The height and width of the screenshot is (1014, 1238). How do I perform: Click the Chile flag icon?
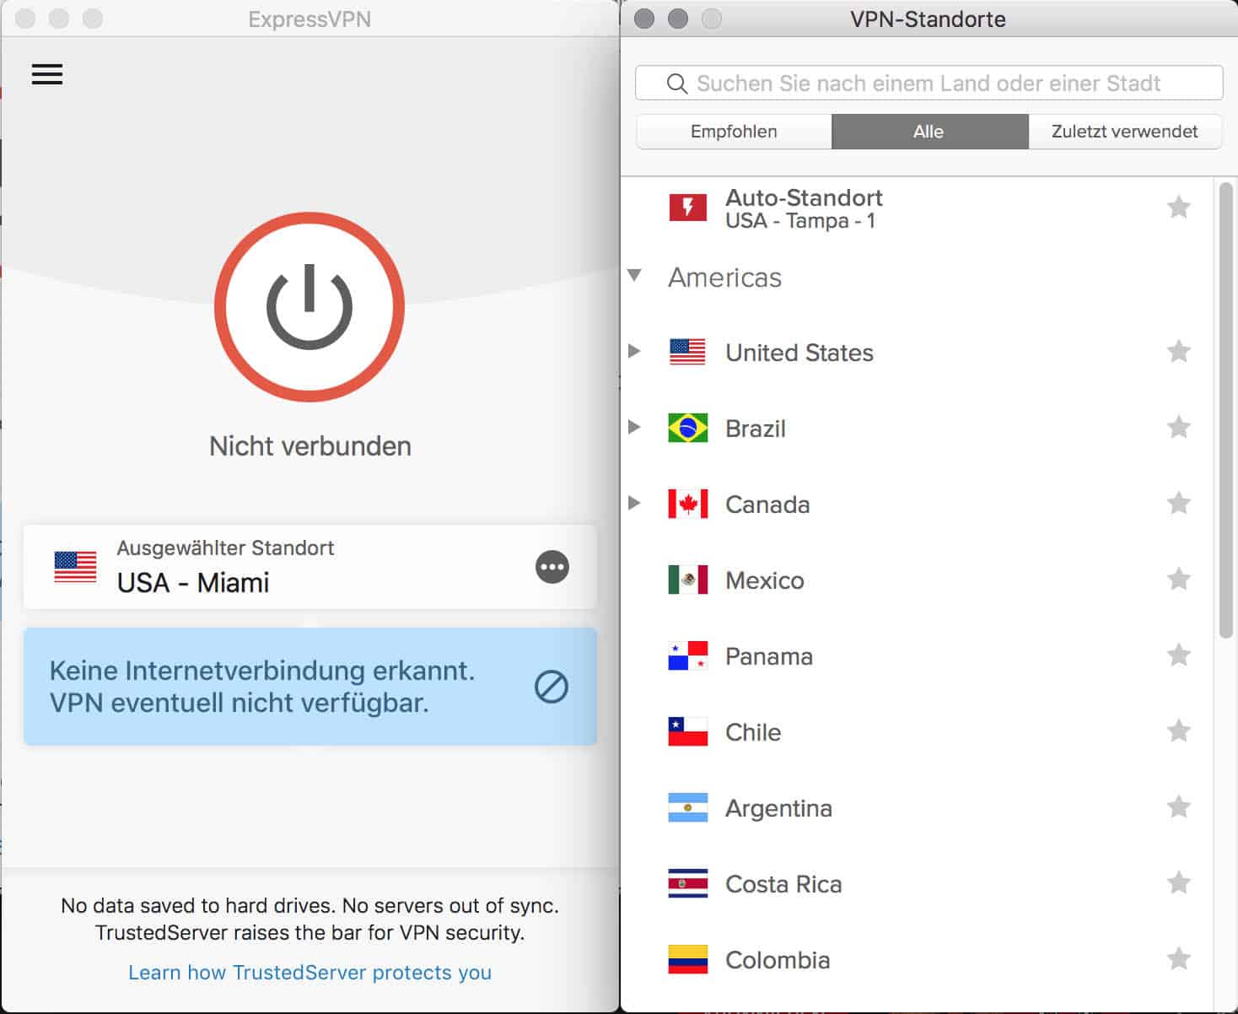(687, 731)
